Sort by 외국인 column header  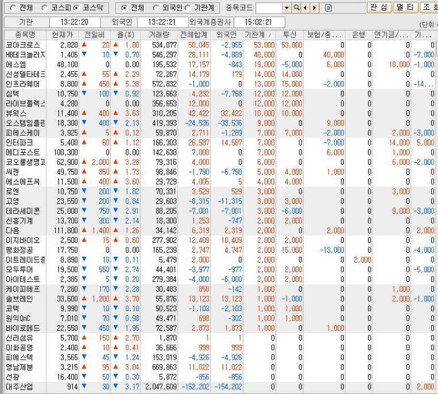pyautogui.click(x=226, y=35)
